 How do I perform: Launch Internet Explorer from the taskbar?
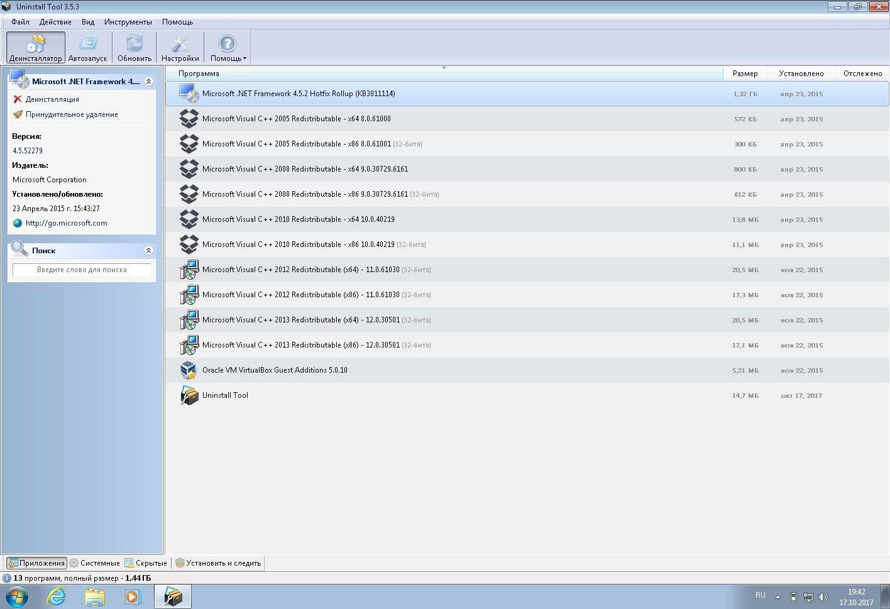(x=57, y=596)
